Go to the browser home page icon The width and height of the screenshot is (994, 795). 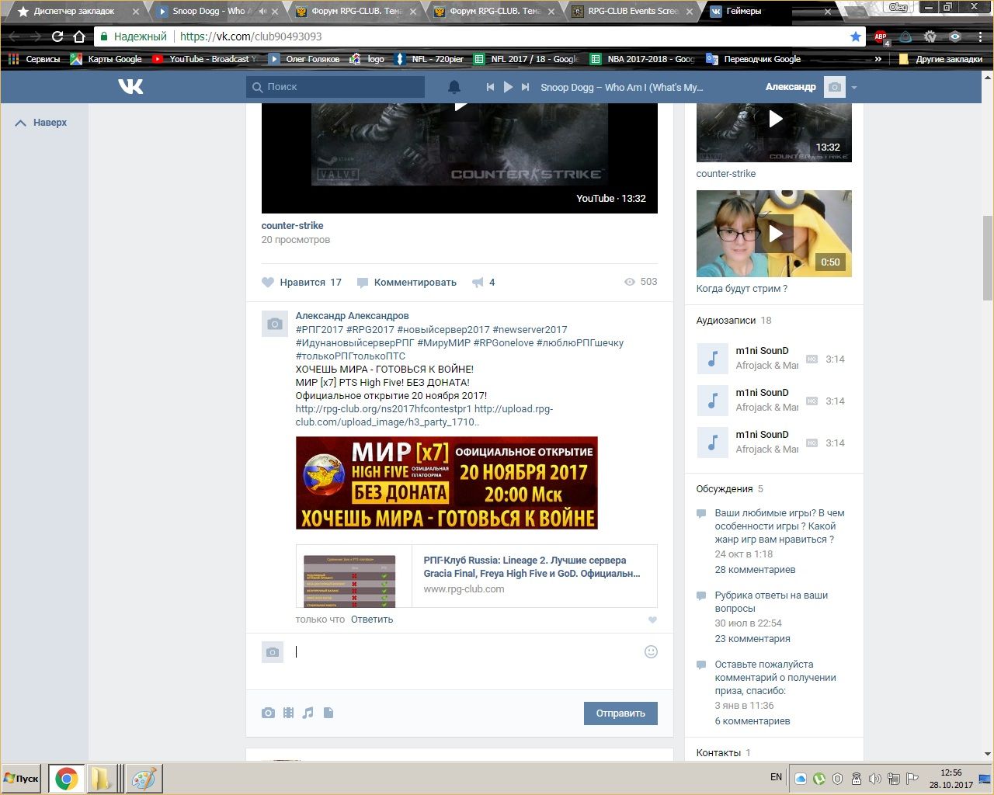point(79,36)
